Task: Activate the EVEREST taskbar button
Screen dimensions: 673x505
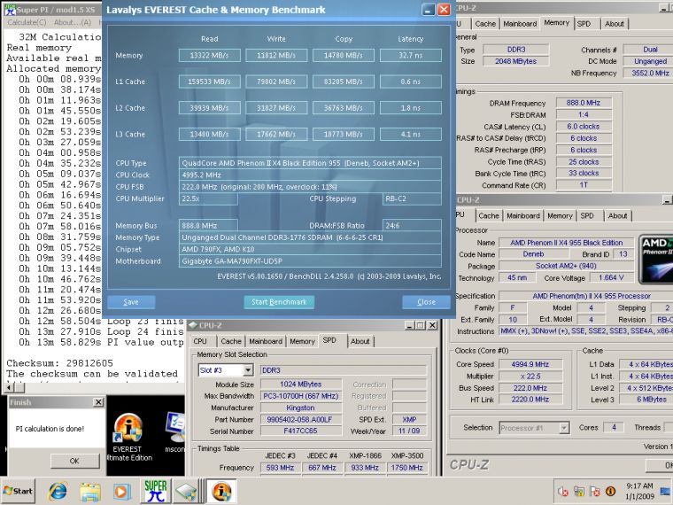Action: 221,491
